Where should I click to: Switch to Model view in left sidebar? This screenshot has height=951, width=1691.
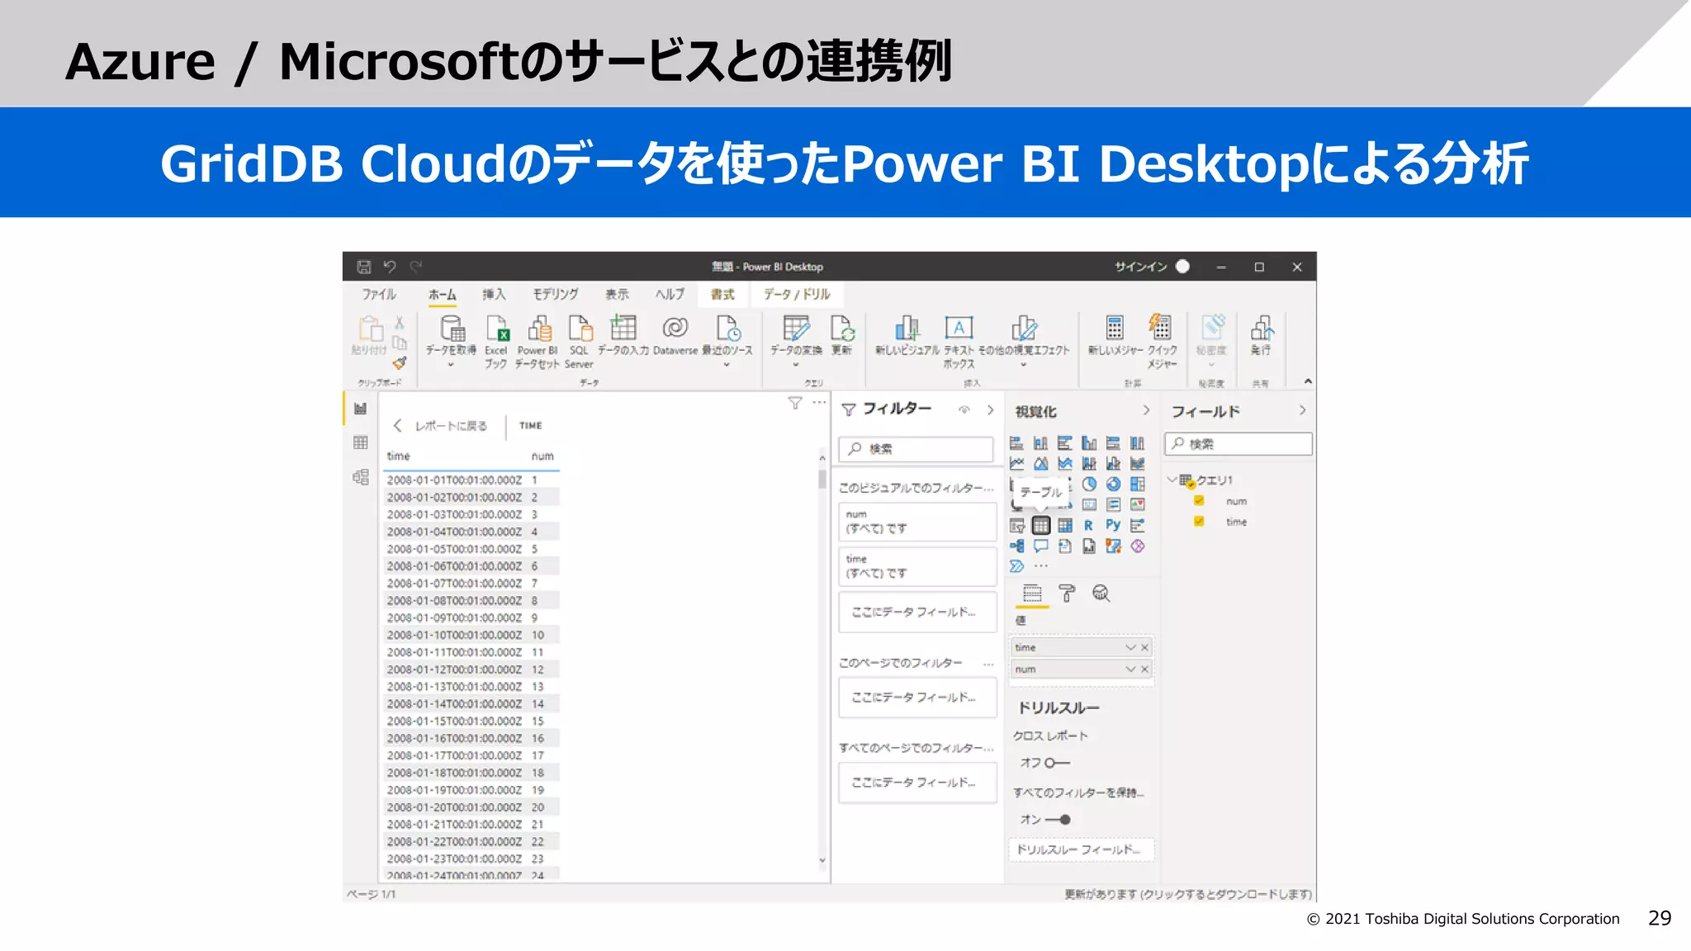click(361, 477)
